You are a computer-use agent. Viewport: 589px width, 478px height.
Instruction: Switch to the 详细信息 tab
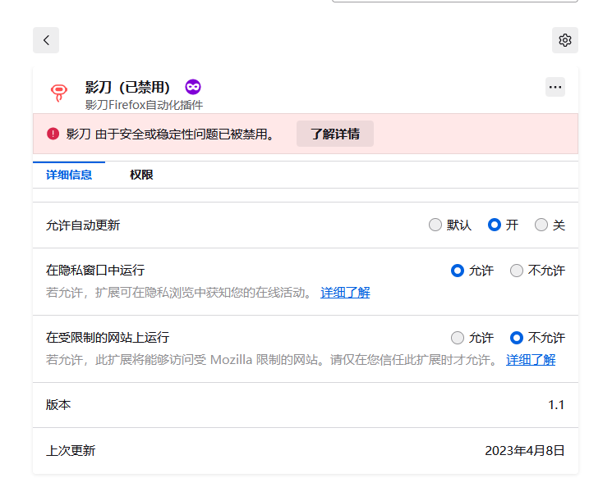click(69, 175)
